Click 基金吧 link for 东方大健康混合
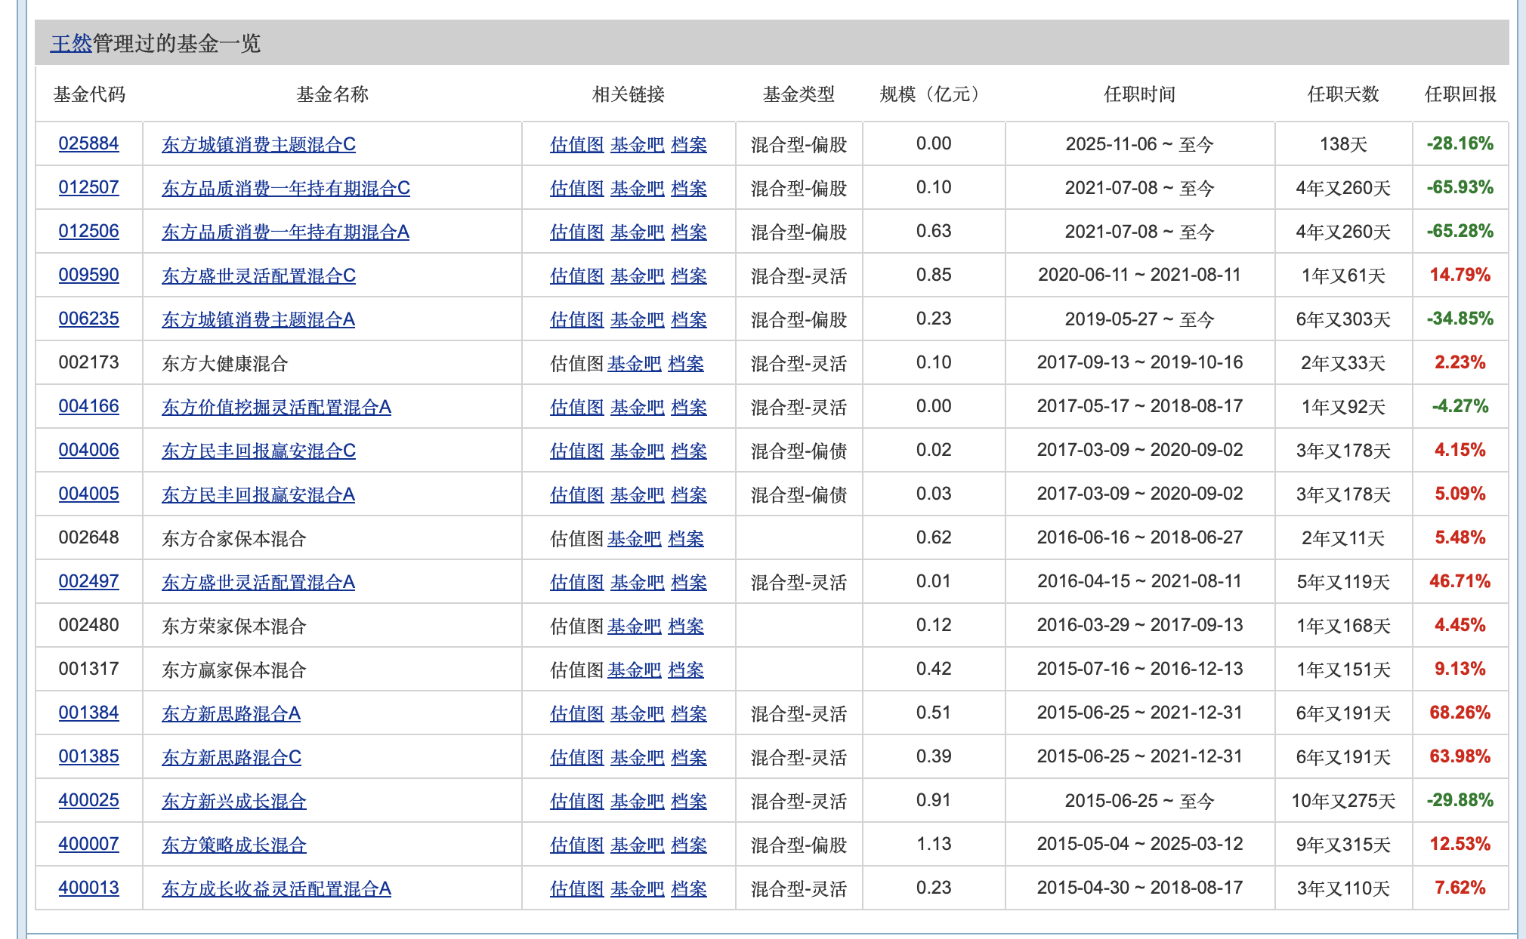1526x939 pixels. tap(634, 363)
